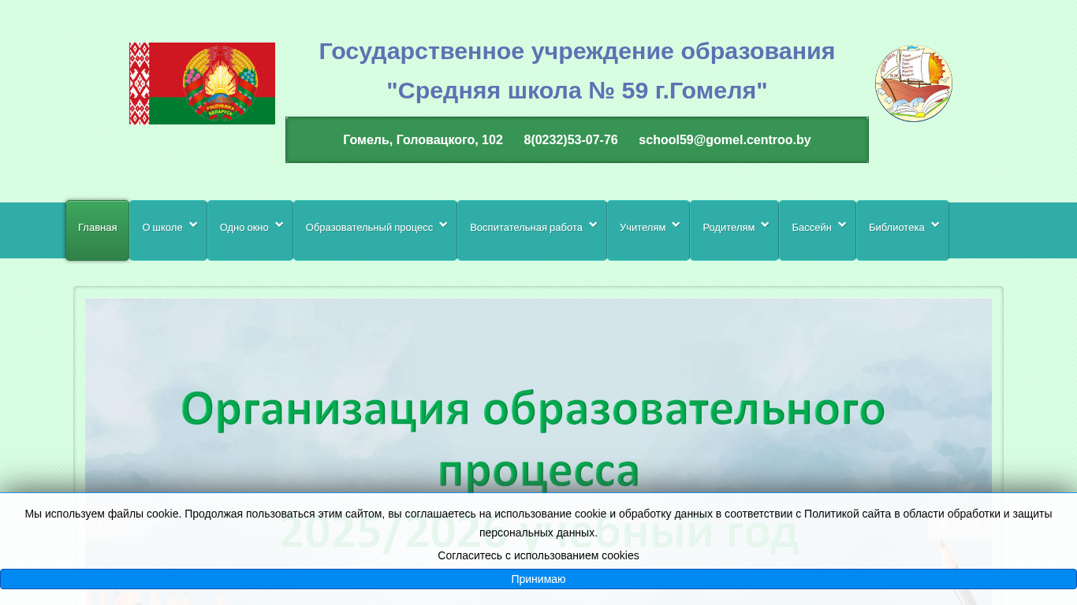The image size is (1077, 605).
Task: Expand the Учителям dropdown arrow
Action: [x=676, y=225]
